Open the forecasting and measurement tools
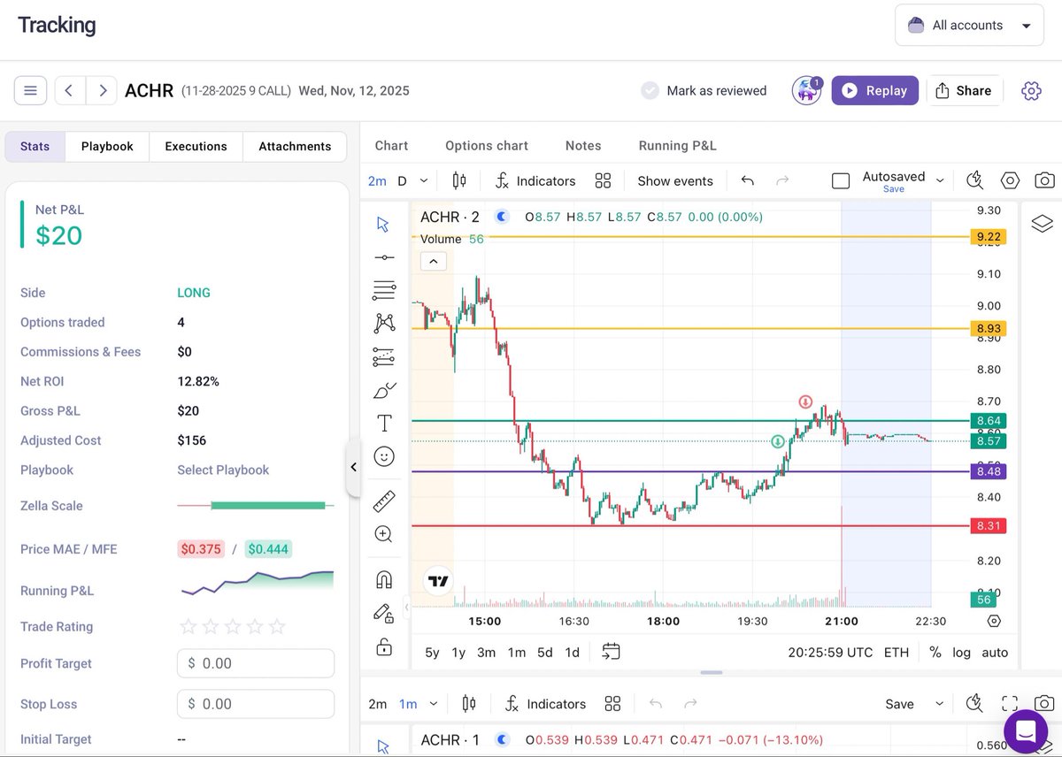This screenshot has width=1062, height=757. point(384,357)
